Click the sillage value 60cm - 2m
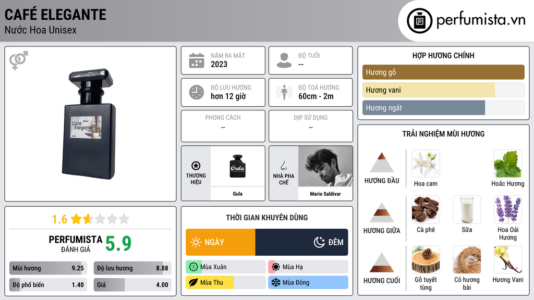The width and height of the screenshot is (534, 300). (316, 96)
